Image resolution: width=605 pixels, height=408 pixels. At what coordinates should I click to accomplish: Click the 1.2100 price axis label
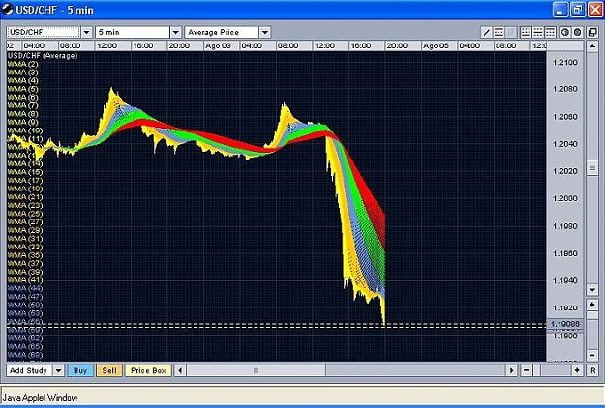point(565,63)
